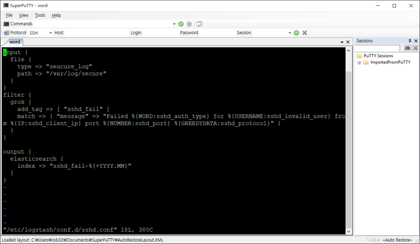Click the Password input field

[216, 33]
